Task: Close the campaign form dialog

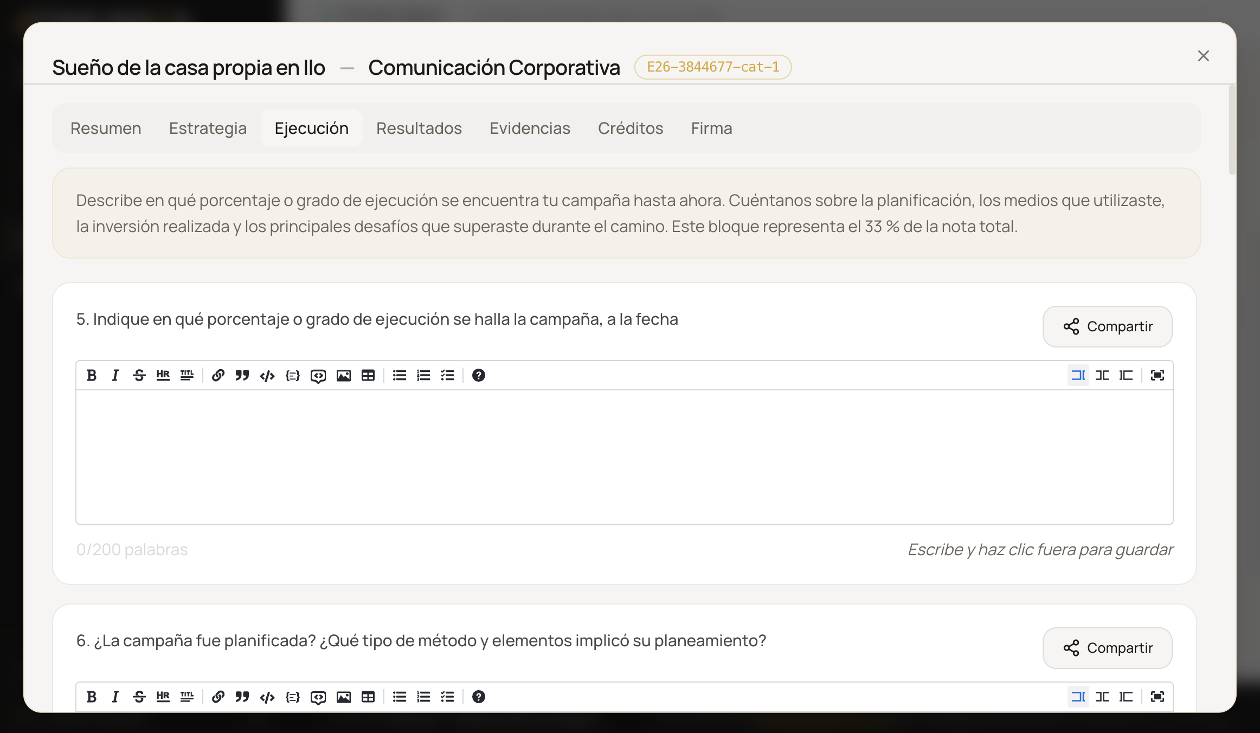Action: pos(1204,56)
